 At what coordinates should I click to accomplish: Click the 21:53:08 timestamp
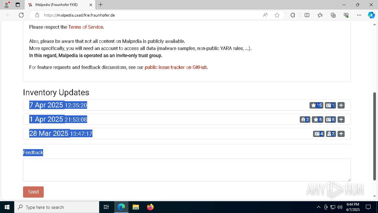pos(76,120)
